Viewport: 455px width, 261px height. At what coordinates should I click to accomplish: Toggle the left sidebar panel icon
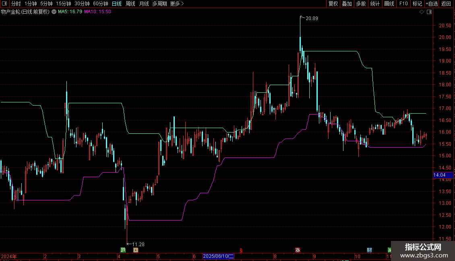click(x=4, y=4)
